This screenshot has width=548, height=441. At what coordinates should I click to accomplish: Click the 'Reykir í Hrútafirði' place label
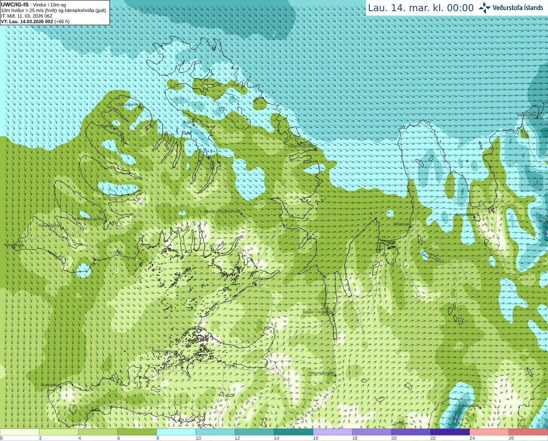(318, 312)
